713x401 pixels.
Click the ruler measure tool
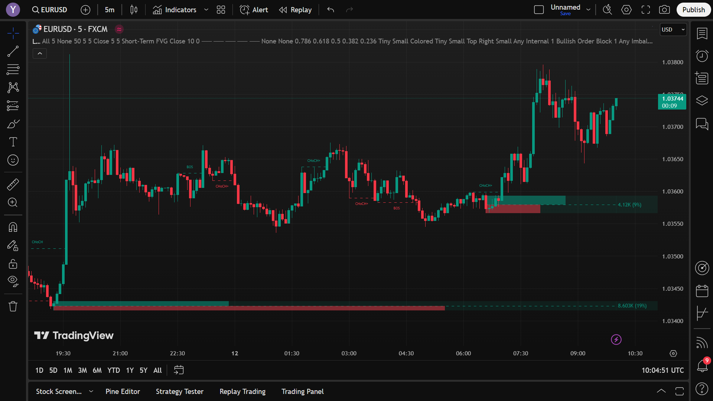click(13, 184)
